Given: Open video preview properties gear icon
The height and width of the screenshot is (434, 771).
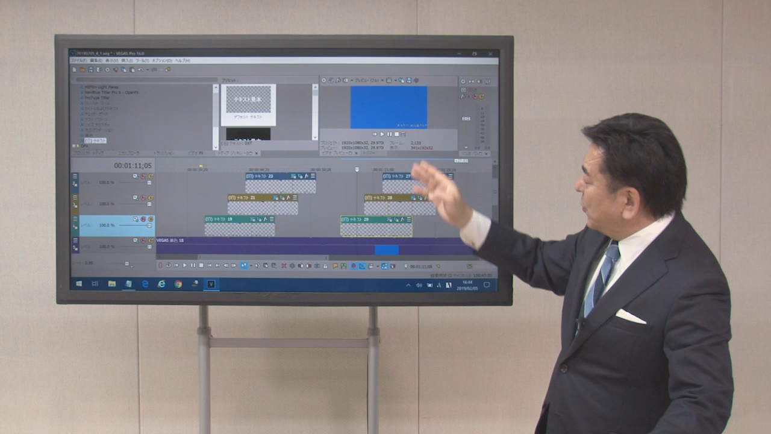Looking at the screenshot, I should point(323,80).
